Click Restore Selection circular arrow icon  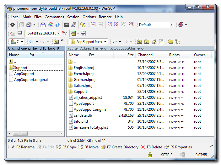131,25
